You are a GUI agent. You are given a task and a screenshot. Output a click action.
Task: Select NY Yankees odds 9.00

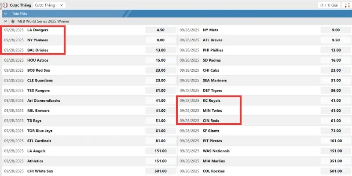coord(161,40)
